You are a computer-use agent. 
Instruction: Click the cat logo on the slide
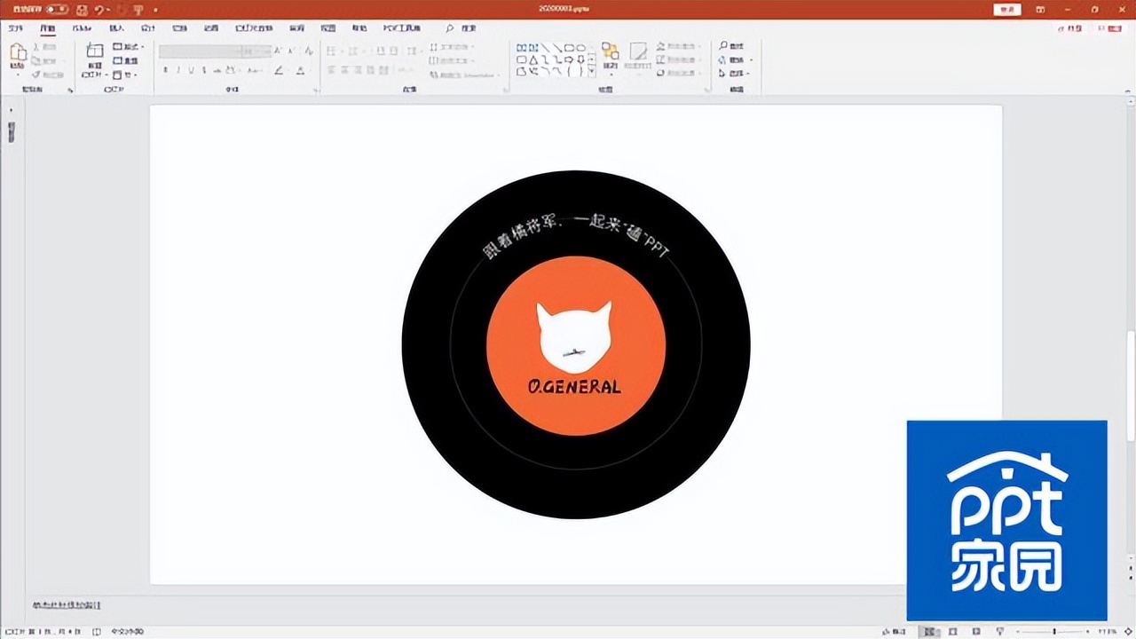point(574,336)
